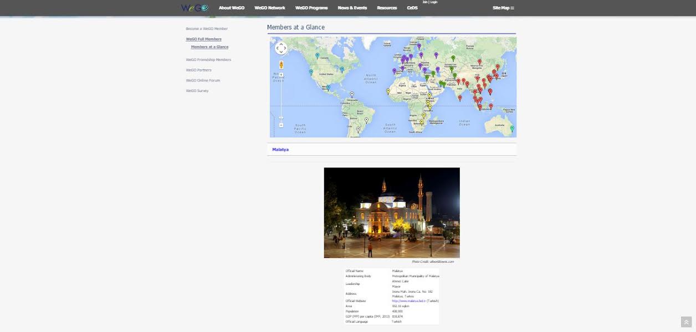Open WeGO Friendship Members page
The height and width of the screenshot is (332, 696).
point(208,60)
